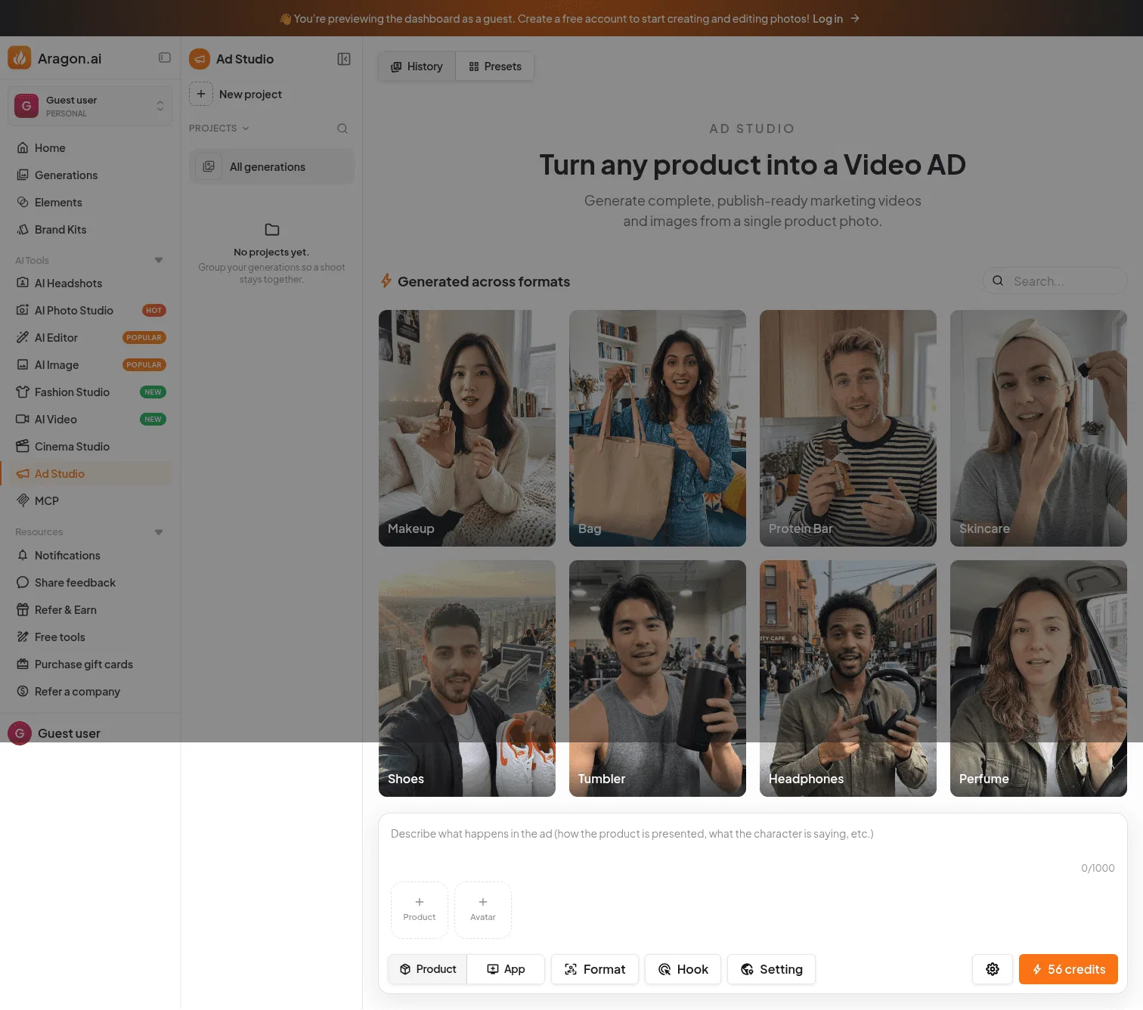
Task: Open the gear settings icon near credits
Action: (993, 969)
